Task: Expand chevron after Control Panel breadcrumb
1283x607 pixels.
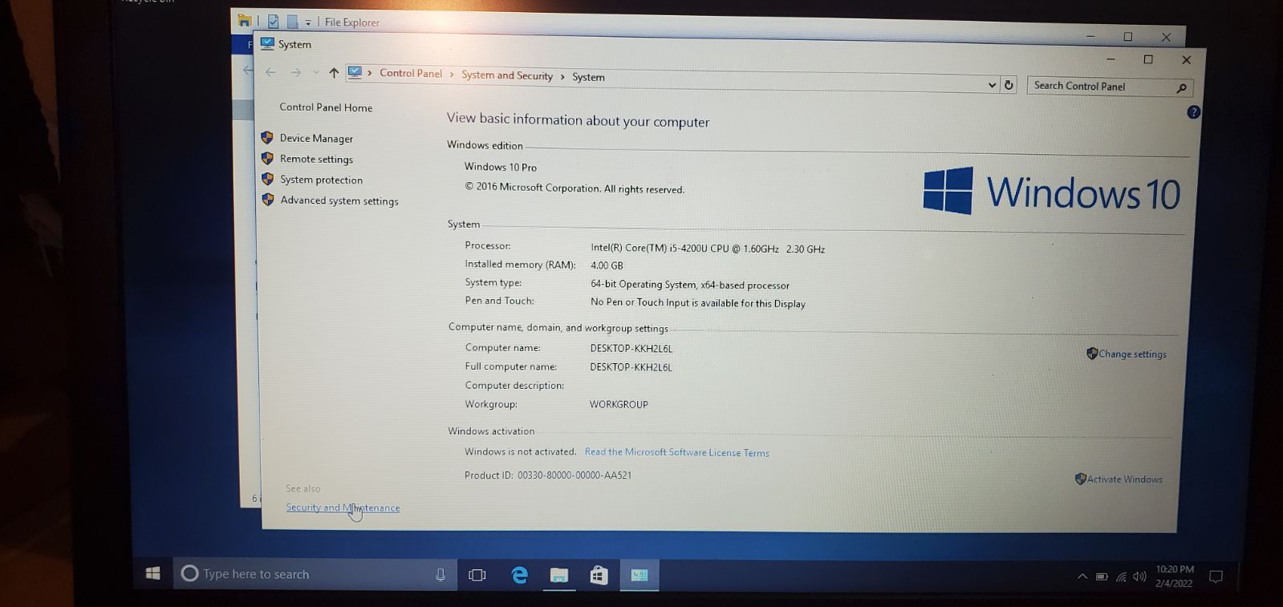Action: click(452, 75)
